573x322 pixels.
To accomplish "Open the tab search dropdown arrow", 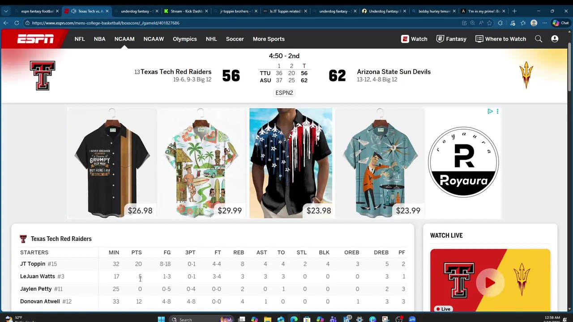I will tap(6, 11).
